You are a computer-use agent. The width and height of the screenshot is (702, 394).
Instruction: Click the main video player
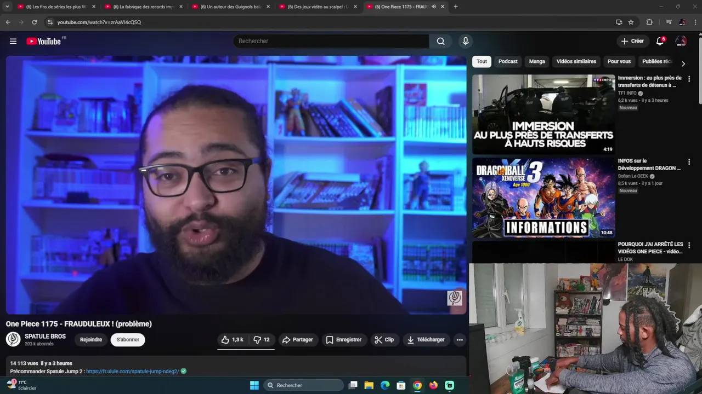(236, 185)
